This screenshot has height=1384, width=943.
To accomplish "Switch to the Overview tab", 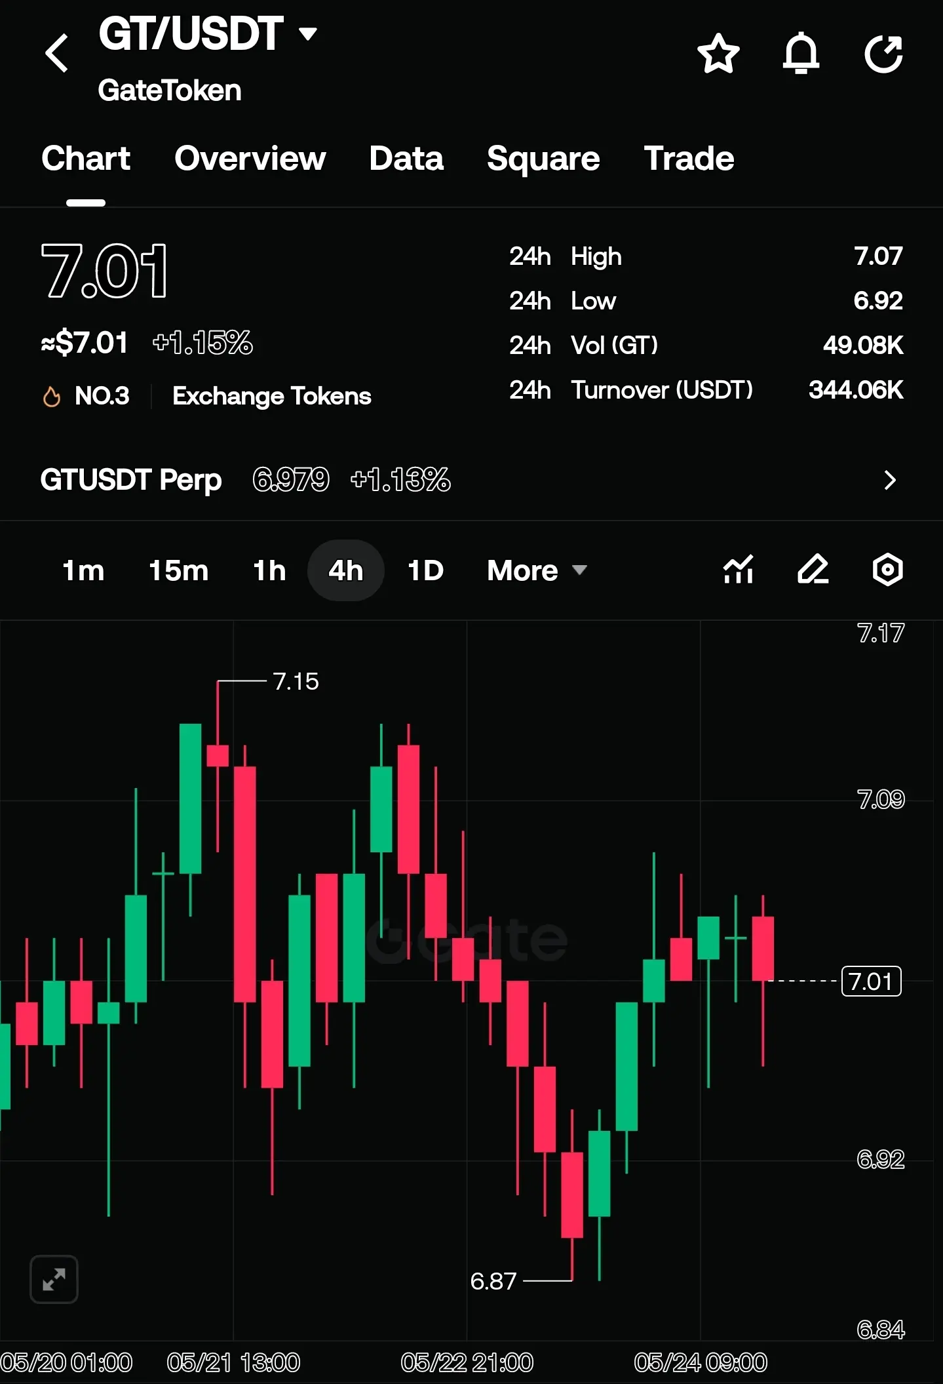I will coord(250,159).
